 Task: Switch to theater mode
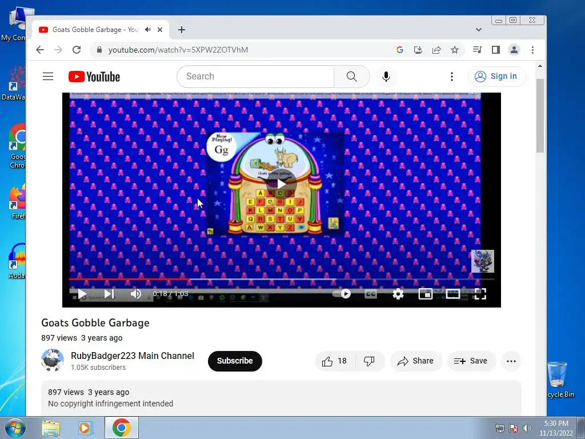pyautogui.click(x=452, y=294)
